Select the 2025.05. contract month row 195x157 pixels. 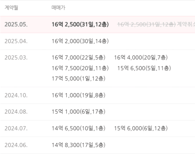pyautogui.click(x=97, y=25)
